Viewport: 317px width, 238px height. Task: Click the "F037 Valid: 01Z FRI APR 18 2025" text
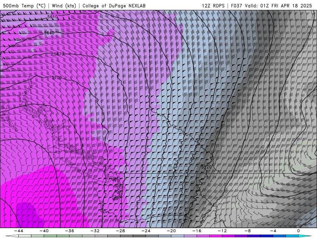coord(271,6)
